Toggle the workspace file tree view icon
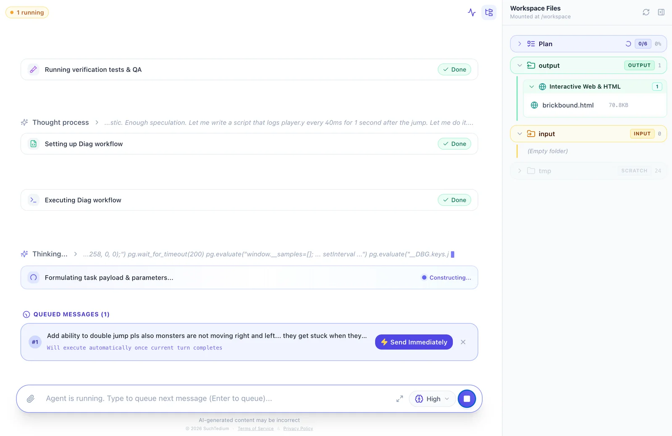Screen dimensions: 672x436 [x=489, y=13]
